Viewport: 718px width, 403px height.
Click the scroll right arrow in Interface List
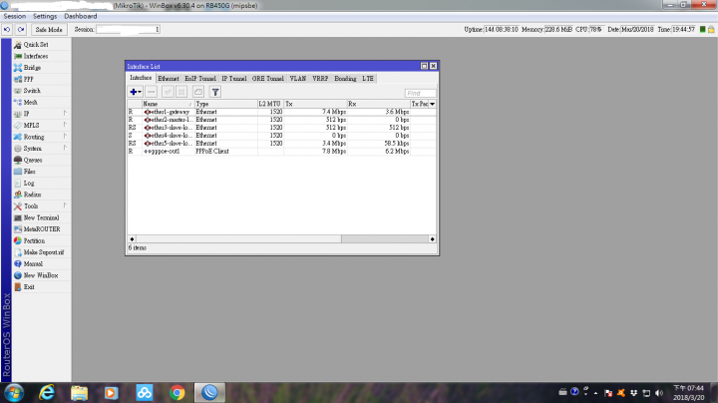[432, 239]
